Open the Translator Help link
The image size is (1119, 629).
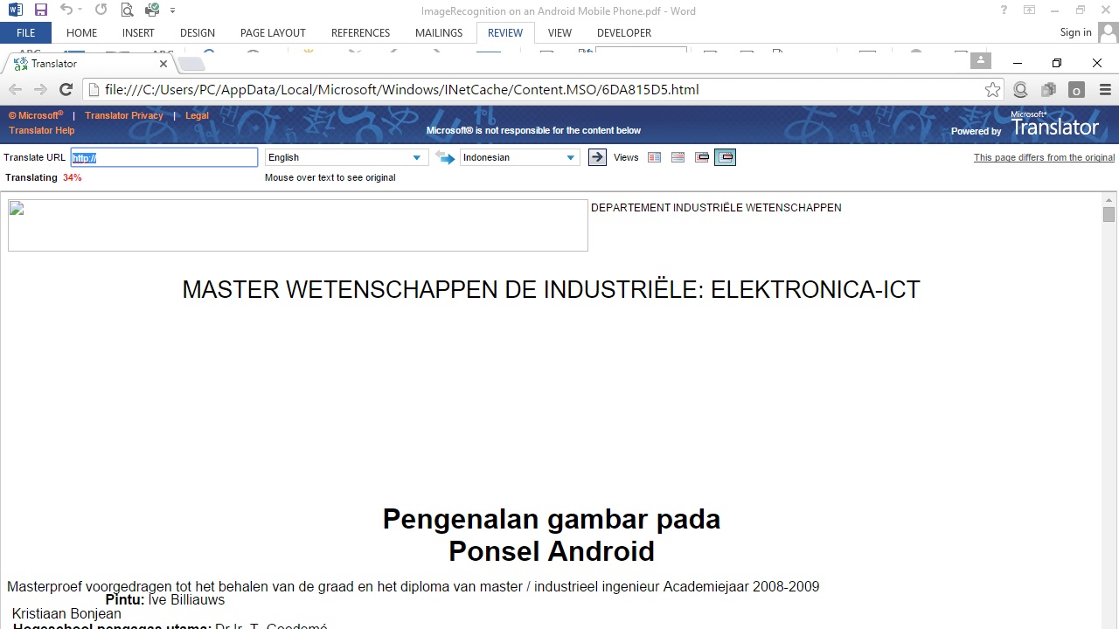tap(42, 130)
